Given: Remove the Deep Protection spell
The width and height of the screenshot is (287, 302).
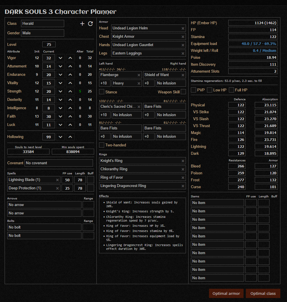Looking at the screenshot, I should tap(57, 188).
